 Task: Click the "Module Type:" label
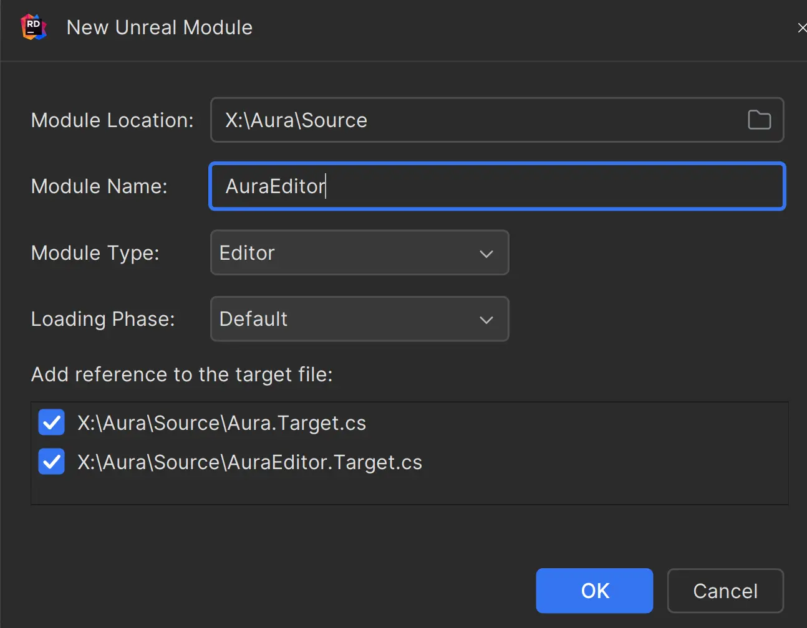pyautogui.click(x=95, y=253)
